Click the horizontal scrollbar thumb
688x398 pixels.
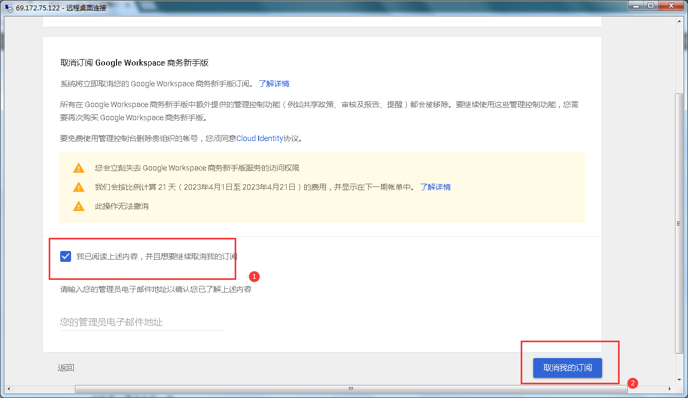click(351, 389)
